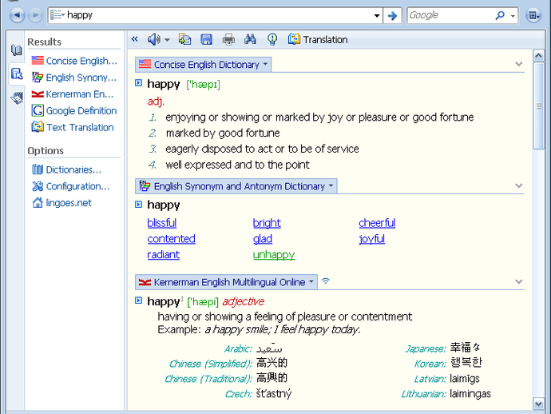The image size is (551, 414).
Task: Open the search engine dropdown arrow
Action: pos(513,16)
